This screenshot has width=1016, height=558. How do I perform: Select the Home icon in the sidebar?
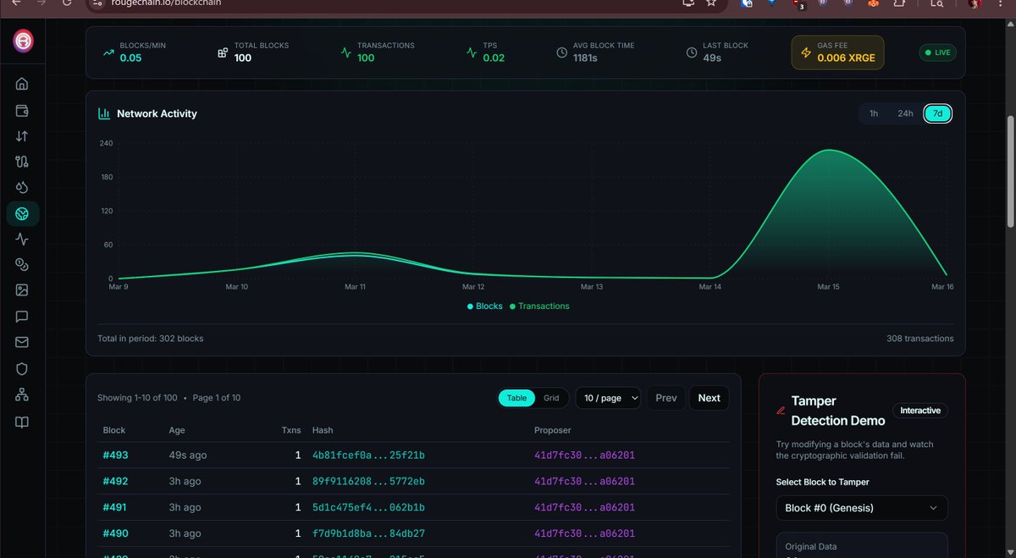pyautogui.click(x=21, y=83)
